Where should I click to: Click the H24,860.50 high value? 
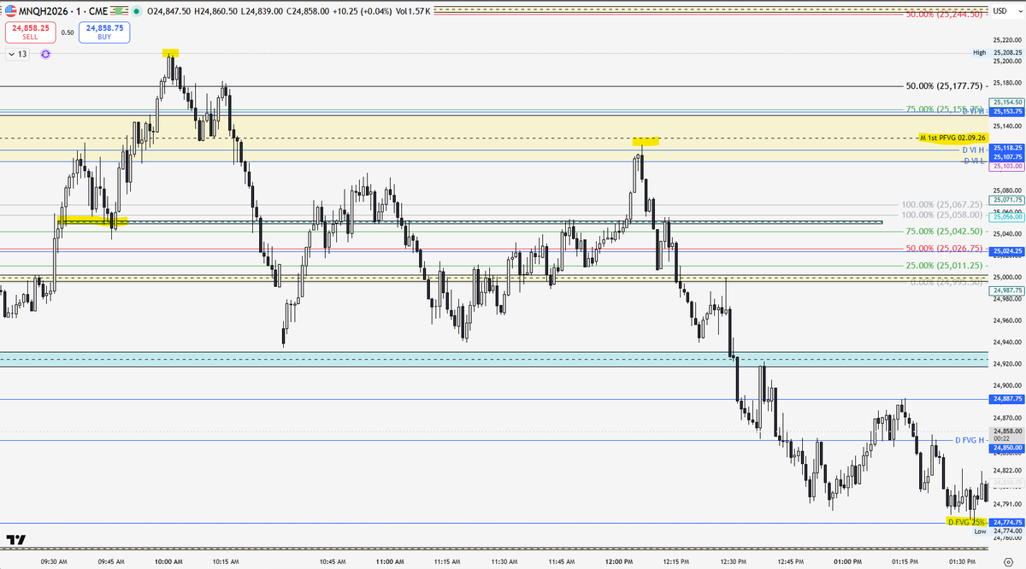pos(216,10)
